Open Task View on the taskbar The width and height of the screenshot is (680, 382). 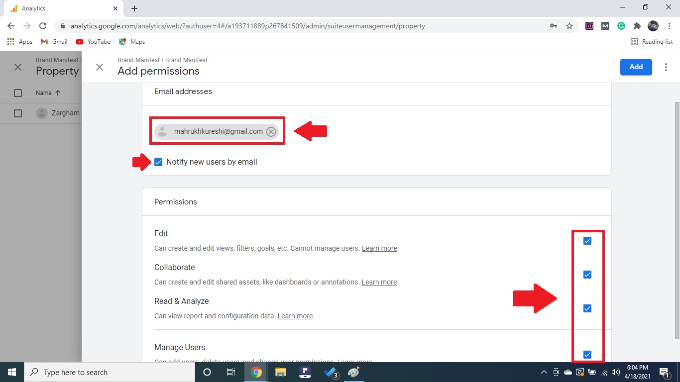click(x=231, y=372)
